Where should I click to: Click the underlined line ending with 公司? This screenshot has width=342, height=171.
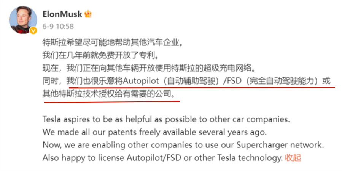coord(109,94)
